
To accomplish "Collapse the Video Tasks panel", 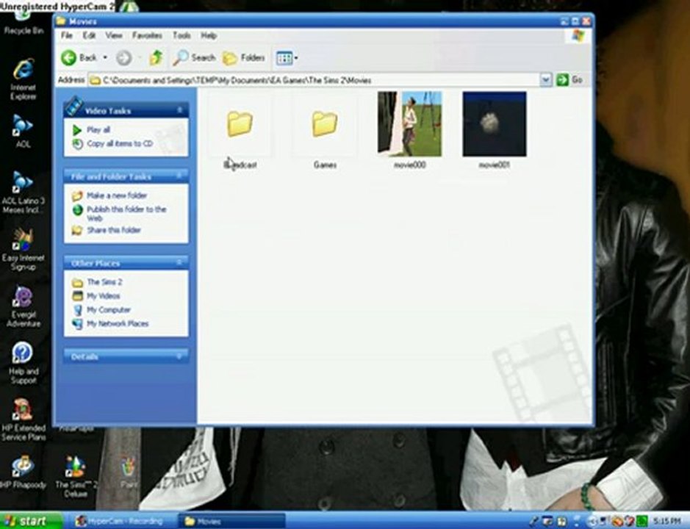I will pyautogui.click(x=179, y=109).
